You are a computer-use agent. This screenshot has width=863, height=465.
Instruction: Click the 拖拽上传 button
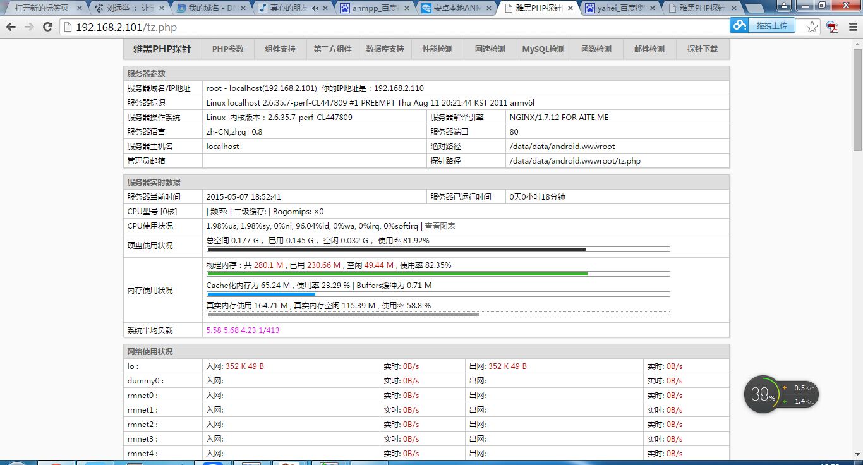[x=771, y=25]
